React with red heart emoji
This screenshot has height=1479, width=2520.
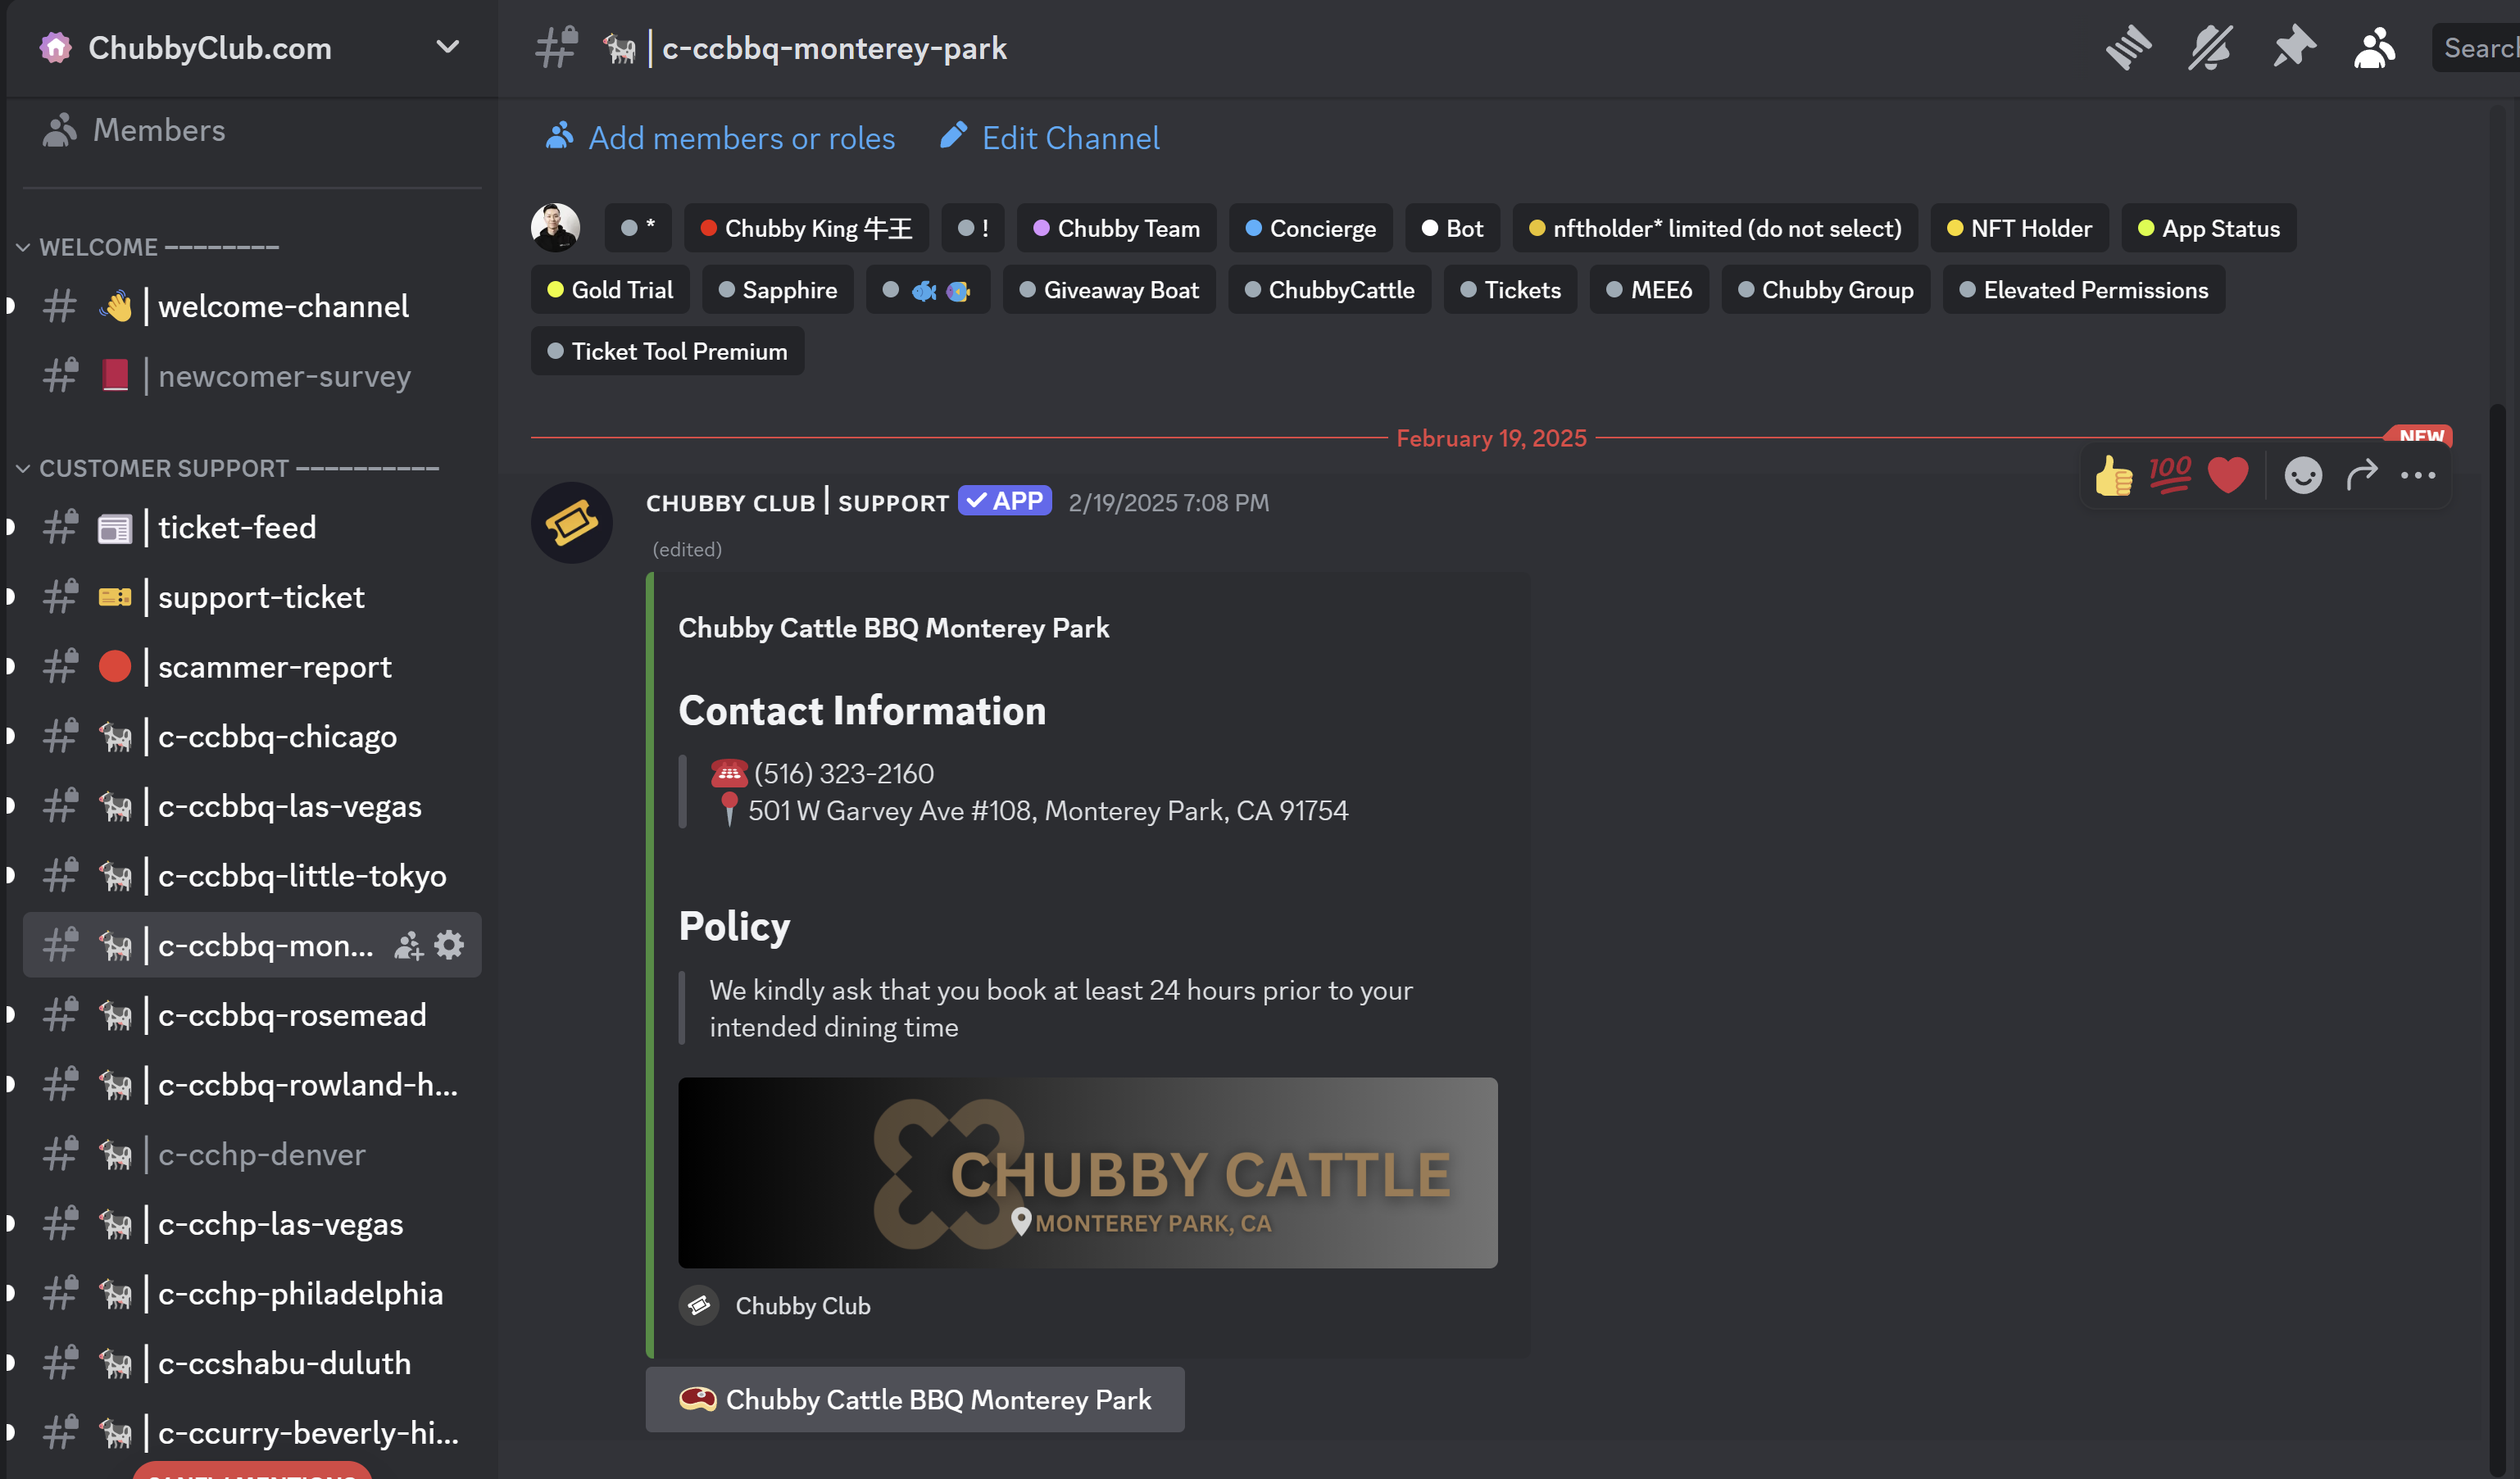(x=2227, y=475)
